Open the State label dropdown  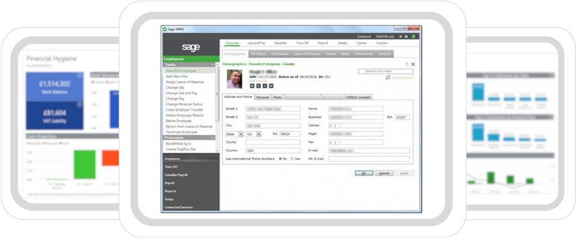pos(240,134)
